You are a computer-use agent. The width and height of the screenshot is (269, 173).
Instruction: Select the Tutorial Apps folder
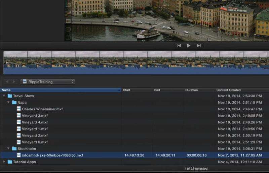pos(24,162)
